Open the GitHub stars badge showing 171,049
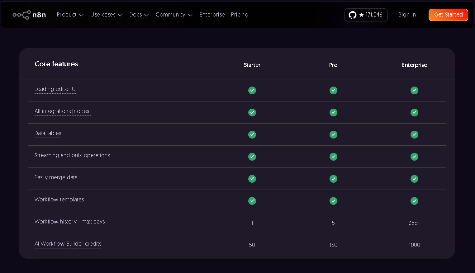475x273 pixels. click(366, 15)
